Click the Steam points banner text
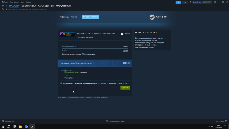Screen dimensions: 229x129 pyautogui.click(x=76, y=63)
